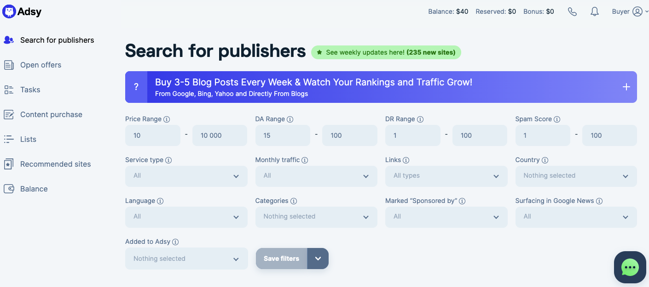Click the Save filters button

282,259
